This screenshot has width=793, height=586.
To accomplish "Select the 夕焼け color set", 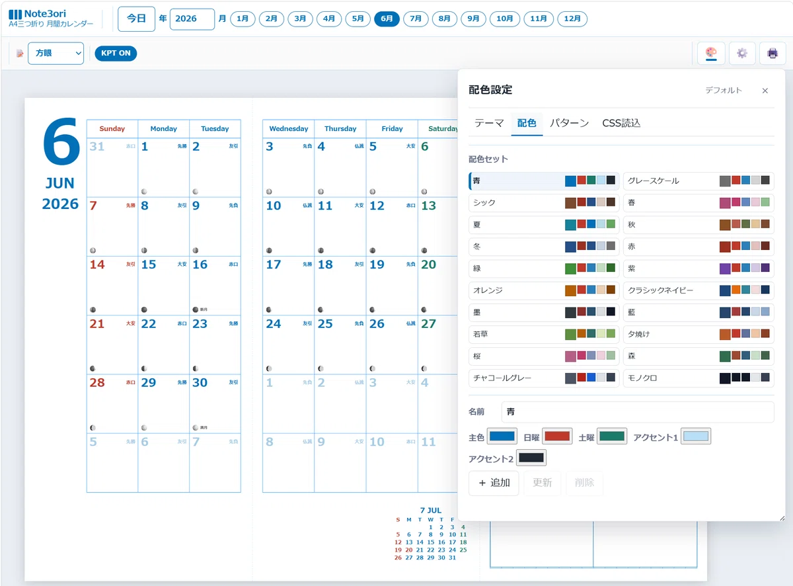I will 699,334.
